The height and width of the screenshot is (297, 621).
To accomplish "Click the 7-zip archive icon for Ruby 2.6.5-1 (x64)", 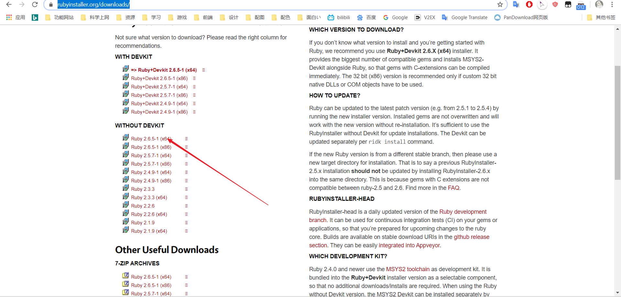I will pyautogui.click(x=125, y=275).
